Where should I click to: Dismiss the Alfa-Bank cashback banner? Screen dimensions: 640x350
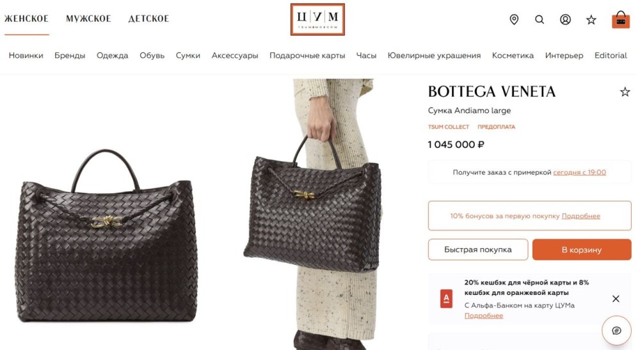[x=616, y=299]
